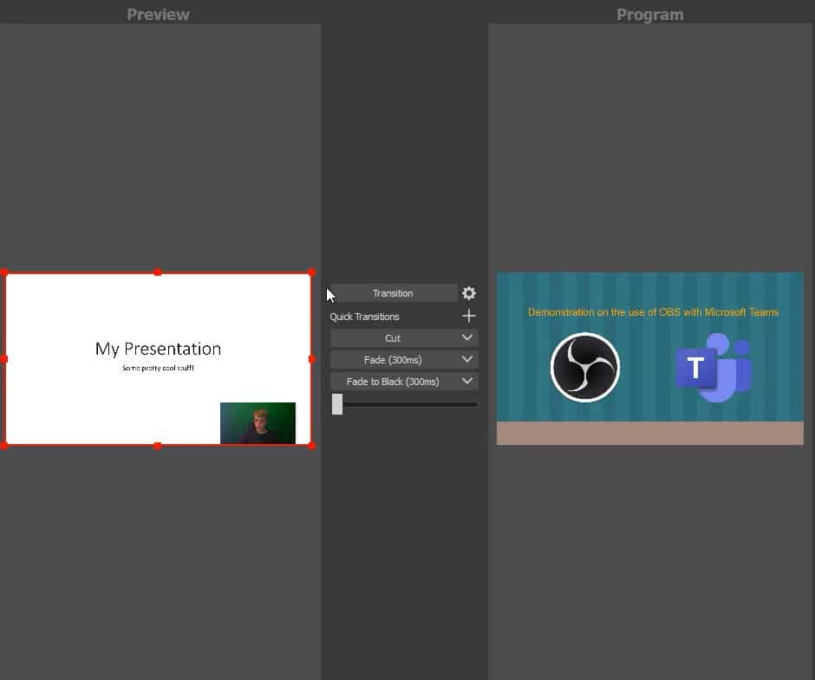Click the Transition button

pyautogui.click(x=393, y=293)
